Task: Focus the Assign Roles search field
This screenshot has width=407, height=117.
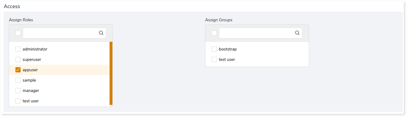Action: (x=64, y=33)
